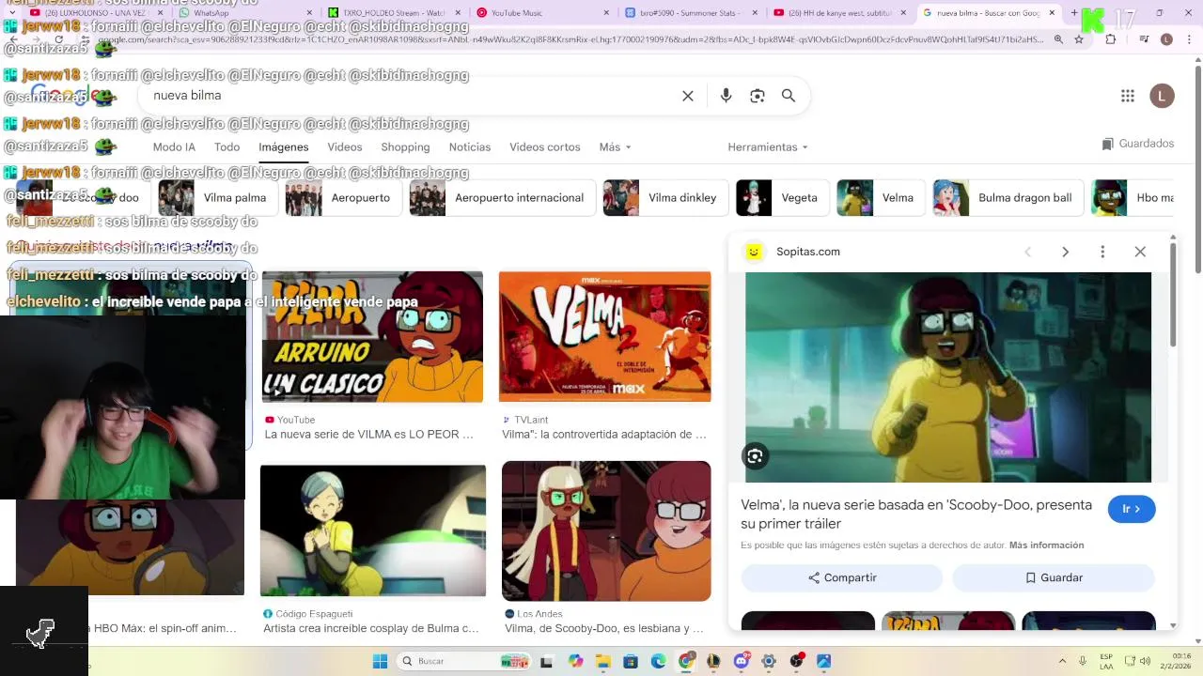Screen dimensions: 1203x676
Task: Select the Imágenes tab
Action: pyautogui.click(x=284, y=147)
